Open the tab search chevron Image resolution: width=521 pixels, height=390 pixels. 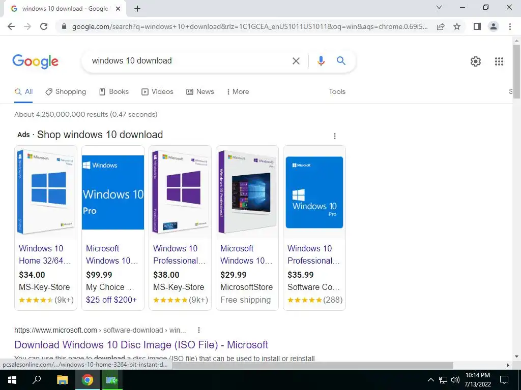(x=439, y=7)
